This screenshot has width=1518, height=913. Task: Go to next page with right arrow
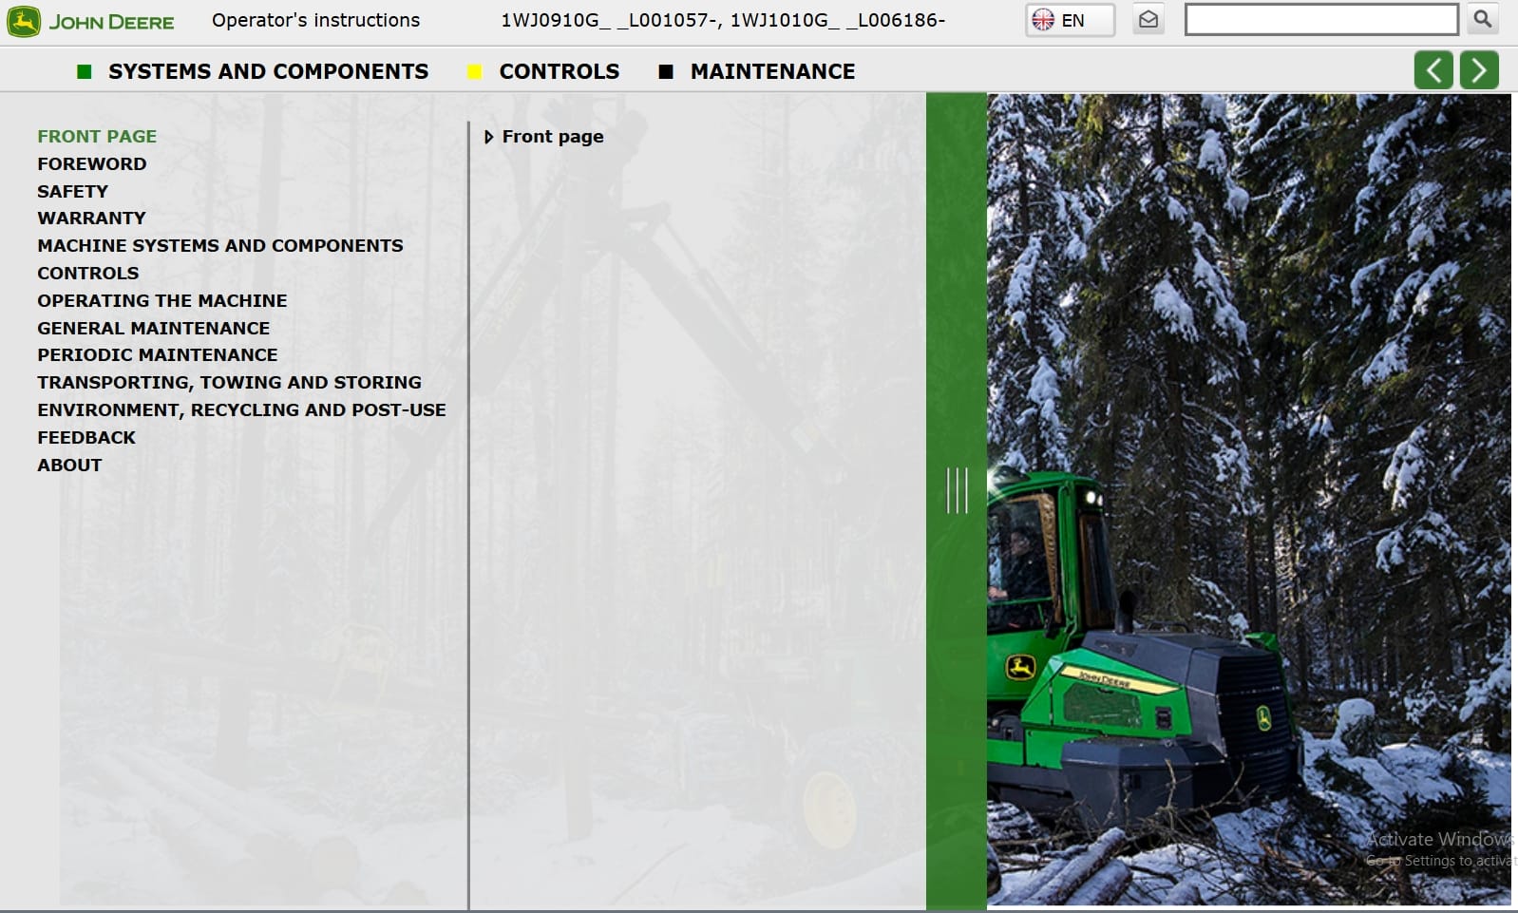1479,70
